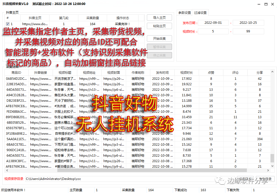Click the 视频时长 column header in results
This screenshot has width=277, height=193.
[187, 72]
